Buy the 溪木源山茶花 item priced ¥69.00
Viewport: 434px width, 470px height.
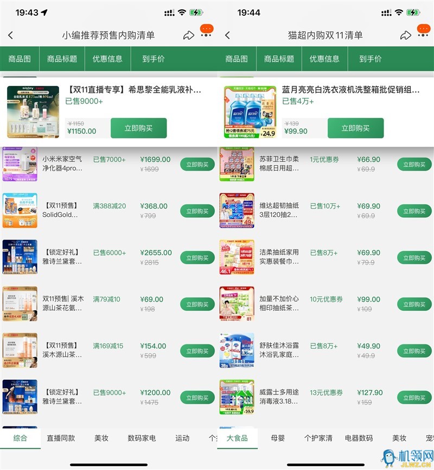[197, 304]
